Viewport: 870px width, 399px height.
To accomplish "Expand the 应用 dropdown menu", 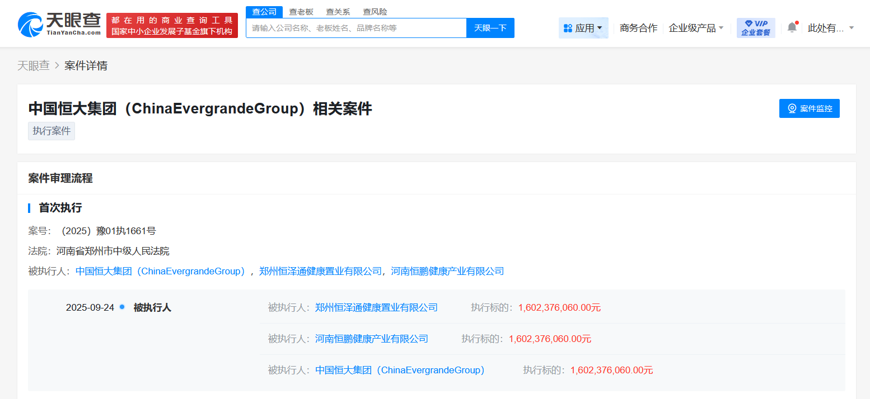I will coord(583,28).
